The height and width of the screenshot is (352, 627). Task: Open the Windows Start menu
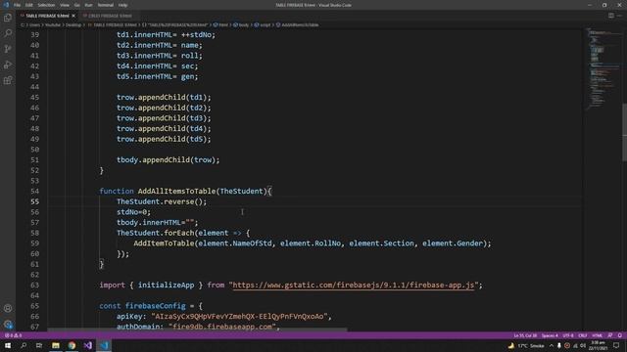coord(8,345)
